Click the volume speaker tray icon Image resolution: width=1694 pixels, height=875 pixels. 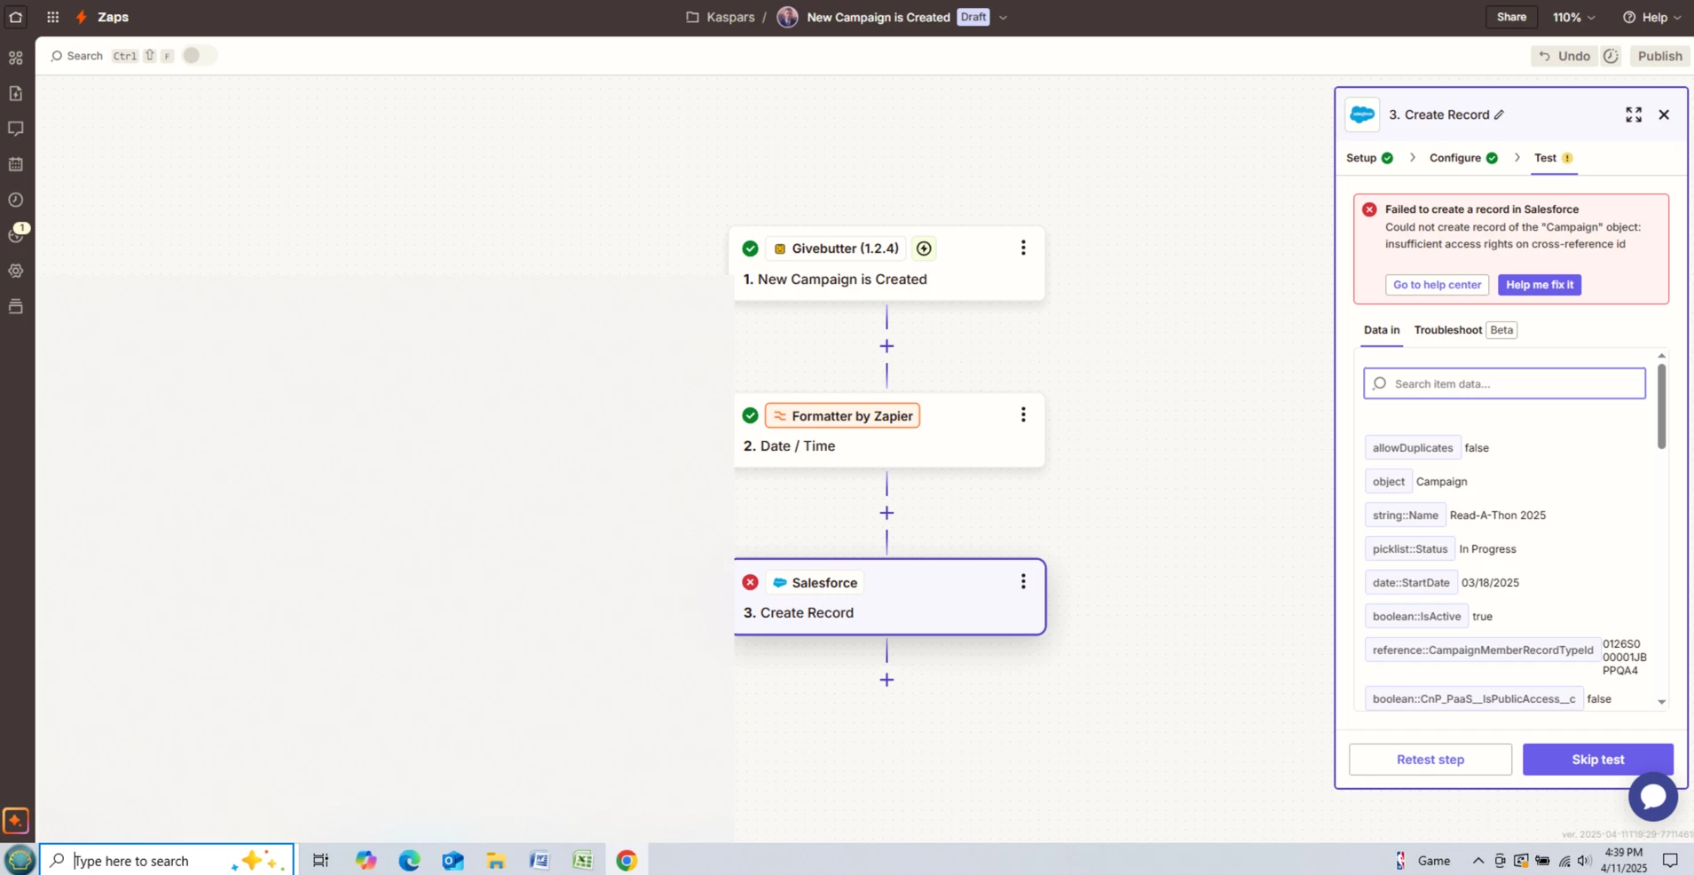1584,861
